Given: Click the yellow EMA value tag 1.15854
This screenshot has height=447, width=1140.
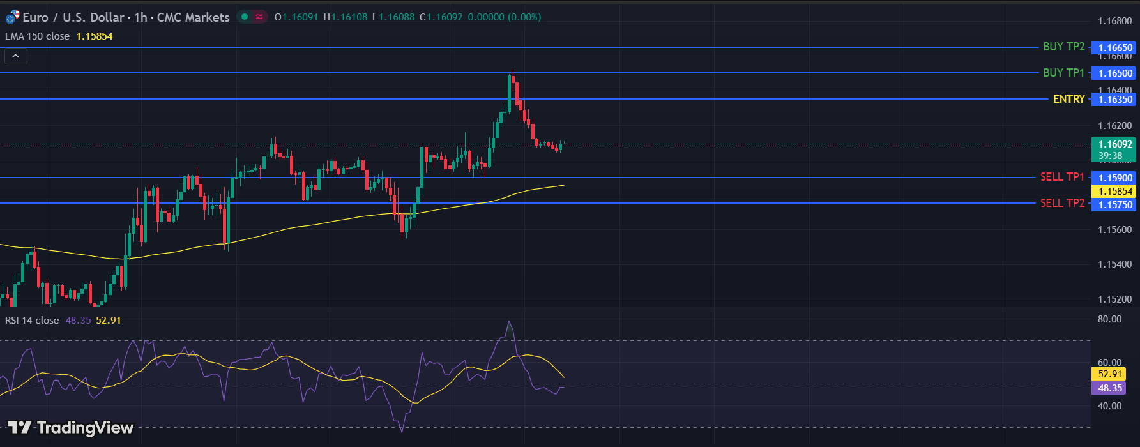Looking at the screenshot, I should (1115, 192).
